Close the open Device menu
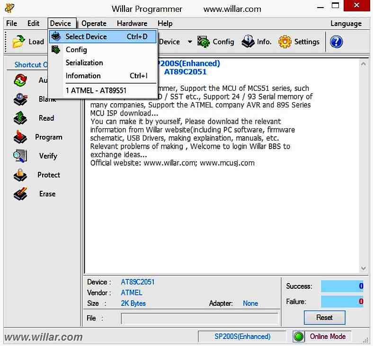Image resolution: width=373 pixels, height=346 pixels. (x=62, y=23)
